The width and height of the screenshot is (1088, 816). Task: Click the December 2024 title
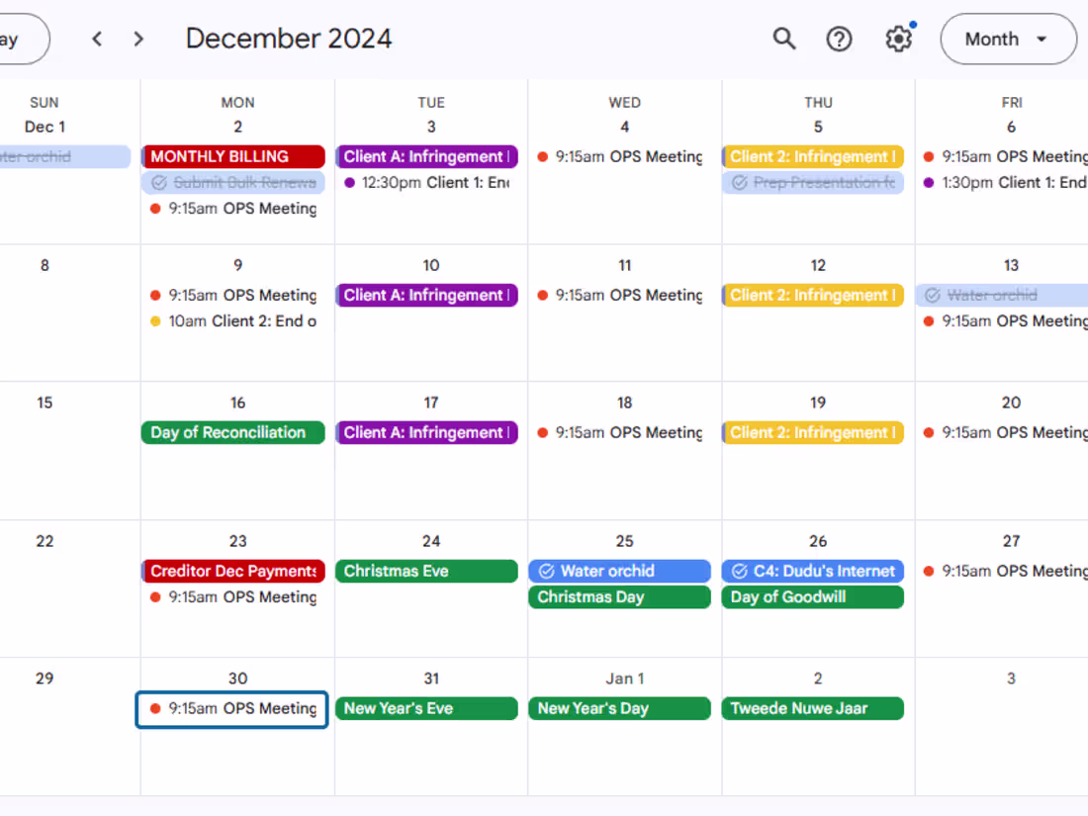point(289,39)
